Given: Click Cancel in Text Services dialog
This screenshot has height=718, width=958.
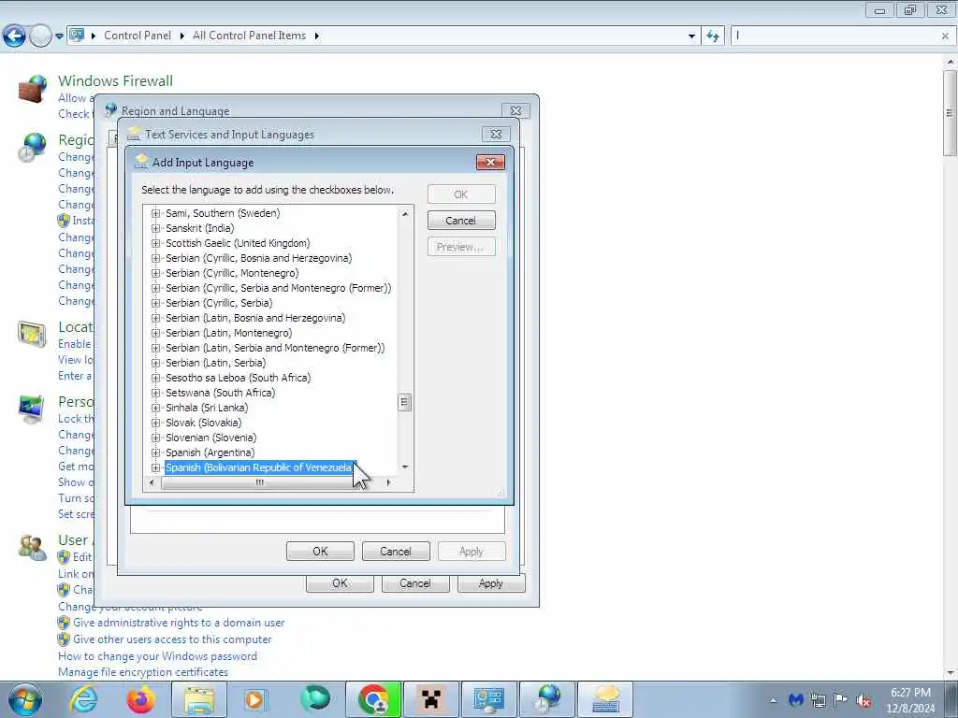Looking at the screenshot, I should pos(396,552).
